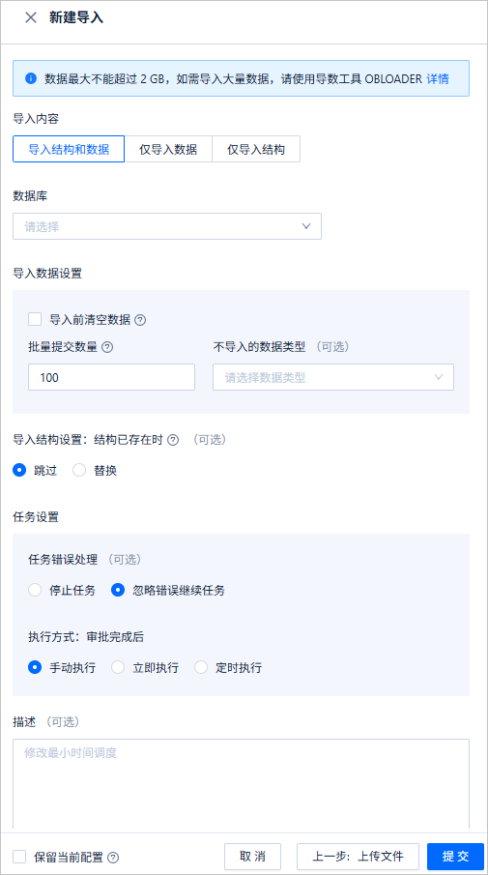
Task: Close the 新建导入 panel with X icon
Action: click(31, 17)
